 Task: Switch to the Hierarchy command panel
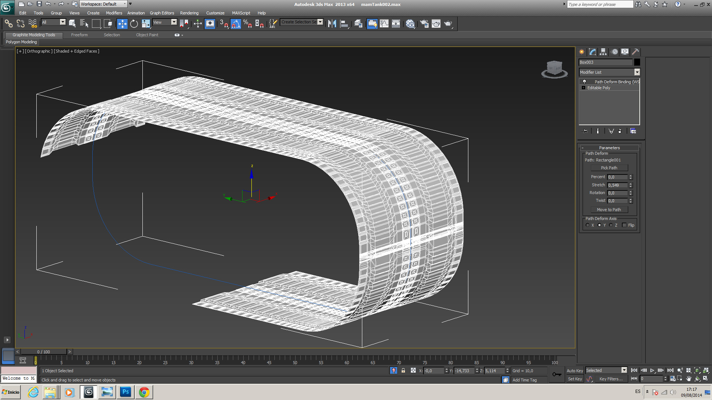pos(603,52)
